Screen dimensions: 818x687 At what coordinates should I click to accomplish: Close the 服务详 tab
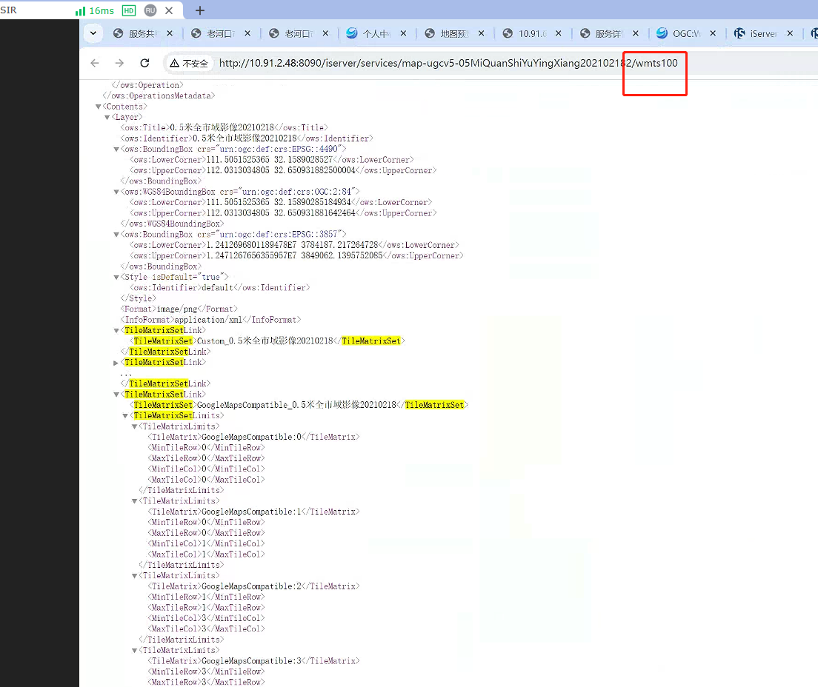point(636,33)
